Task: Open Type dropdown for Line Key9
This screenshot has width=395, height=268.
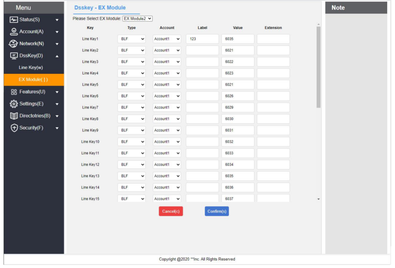Action: [132, 131]
